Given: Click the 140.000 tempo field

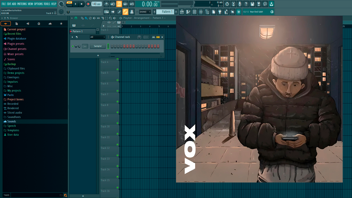Looking at the screenshot, I should (x=97, y=4).
